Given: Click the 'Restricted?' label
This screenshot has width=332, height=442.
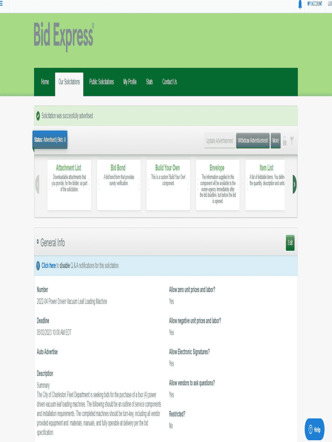Looking at the screenshot, I should tap(177, 414).
